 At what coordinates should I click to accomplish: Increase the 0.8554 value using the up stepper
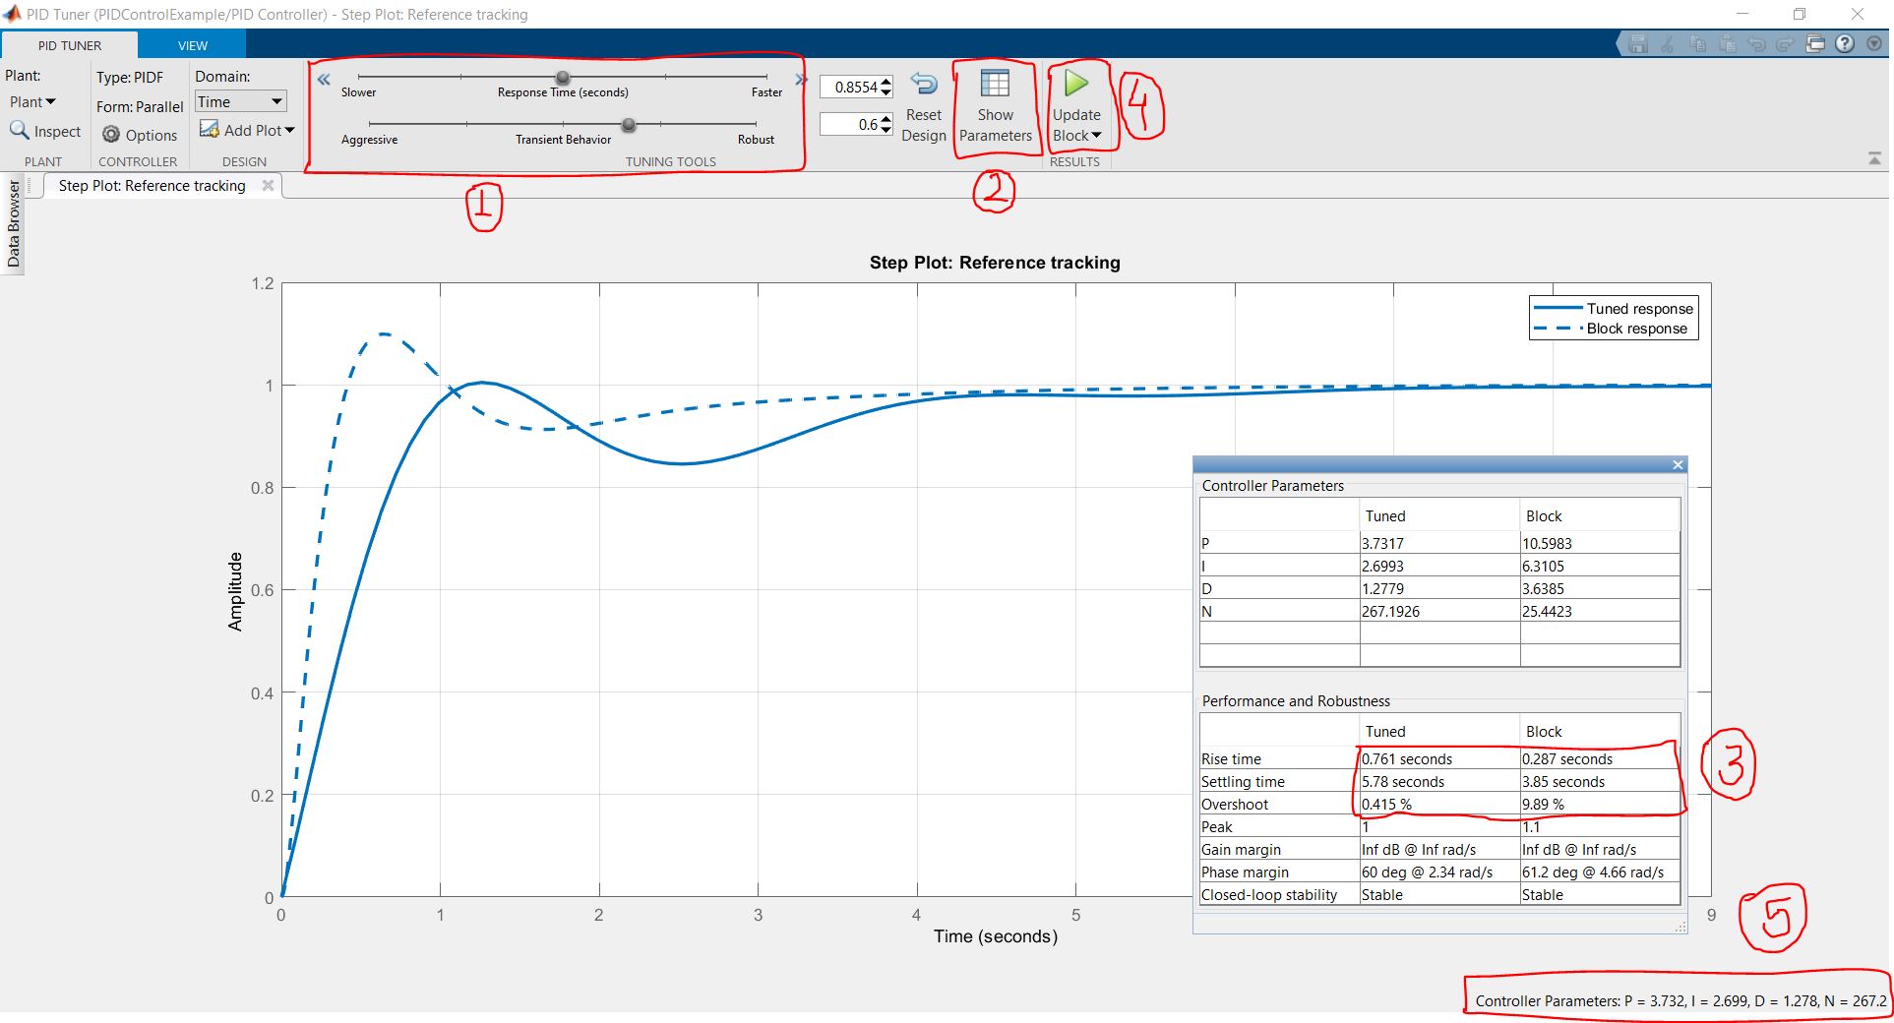tap(884, 81)
